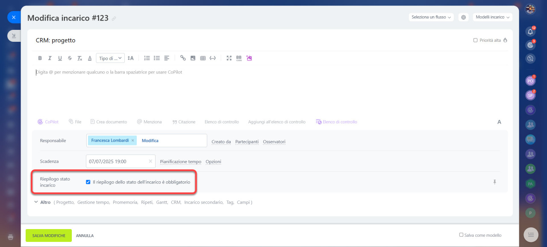Open 'Seleziona un flusso' dropdown

point(431,17)
